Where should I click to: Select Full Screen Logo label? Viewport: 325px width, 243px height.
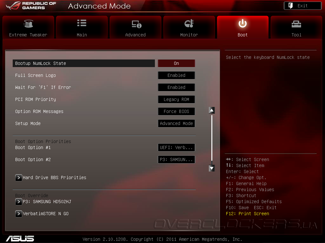[36, 75]
